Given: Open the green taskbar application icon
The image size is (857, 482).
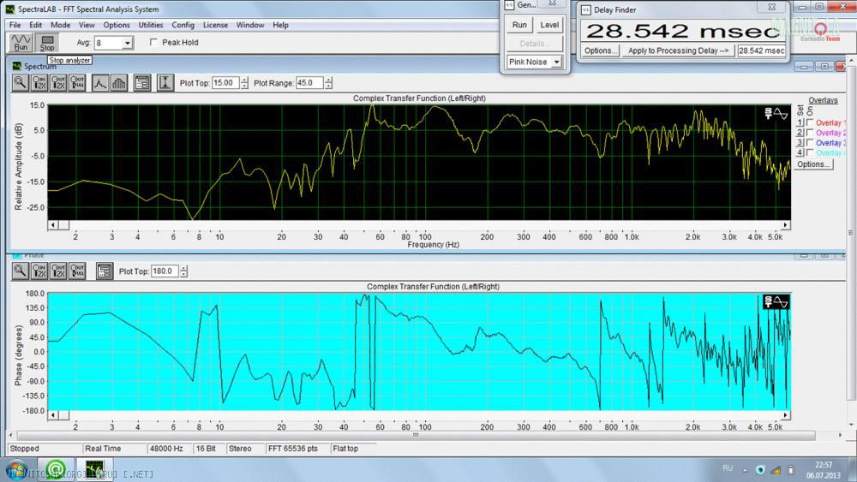Looking at the screenshot, I should pyautogui.click(x=55, y=469).
